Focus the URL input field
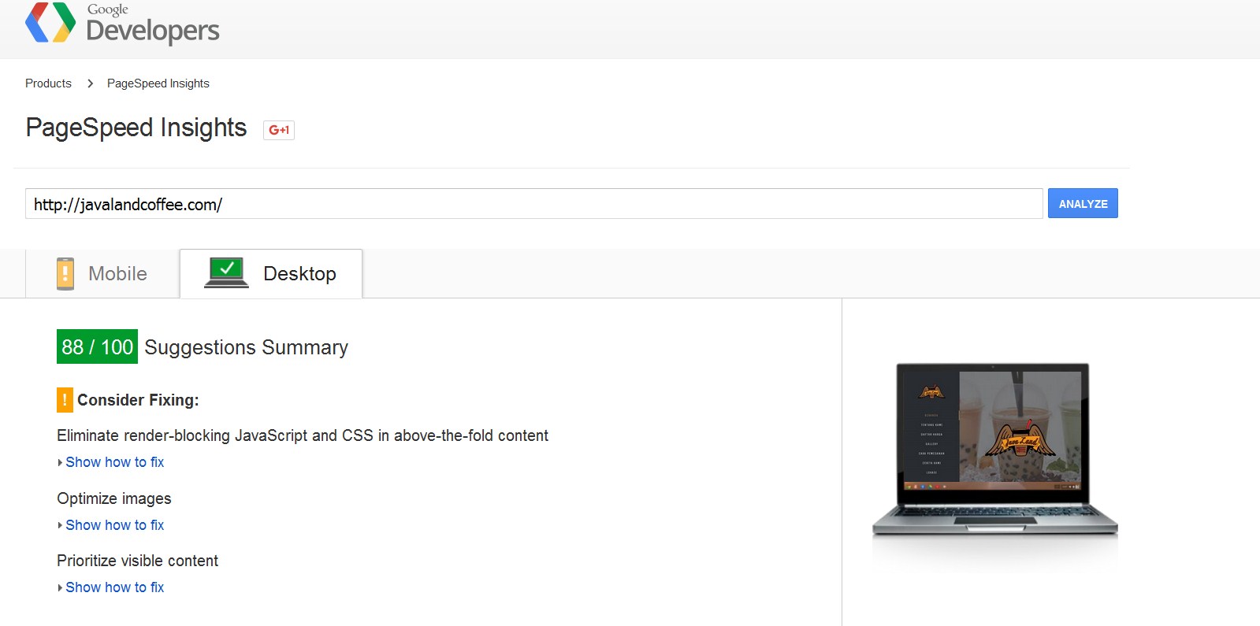Viewport: 1260px width, 626px height. pos(534,204)
